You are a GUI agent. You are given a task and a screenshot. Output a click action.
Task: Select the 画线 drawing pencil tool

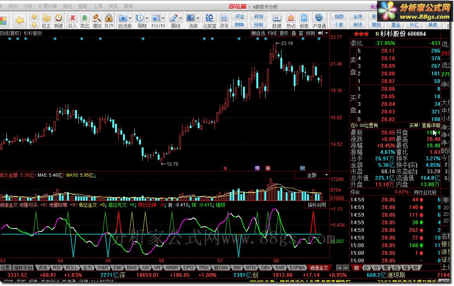coord(173,18)
